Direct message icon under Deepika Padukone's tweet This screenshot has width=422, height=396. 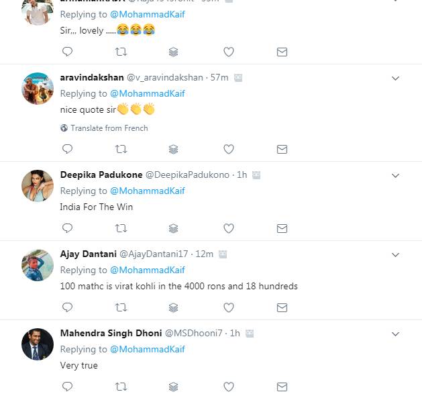coord(282,228)
